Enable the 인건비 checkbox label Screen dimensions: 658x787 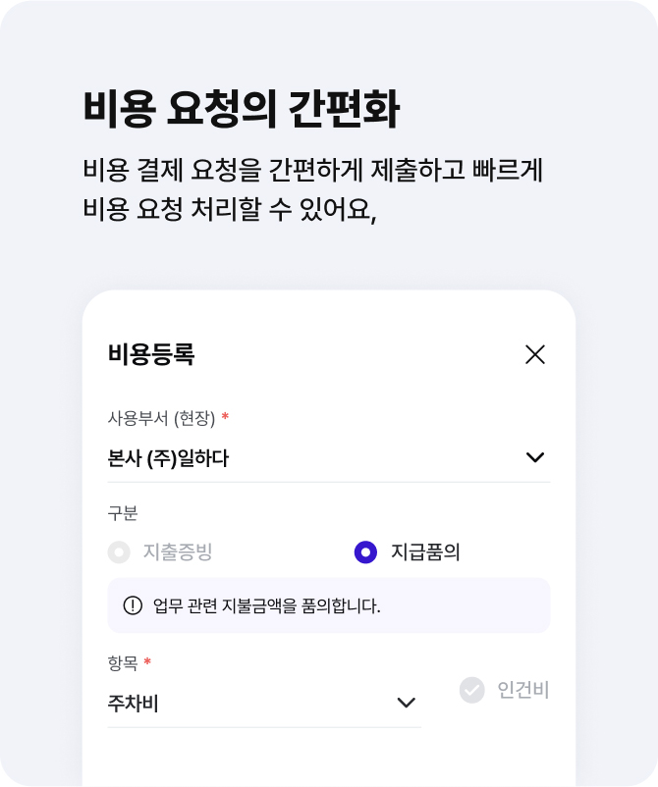[x=522, y=690]
